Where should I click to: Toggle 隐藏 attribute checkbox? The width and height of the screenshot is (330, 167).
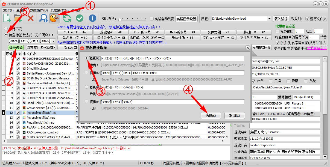coord(288,81)
